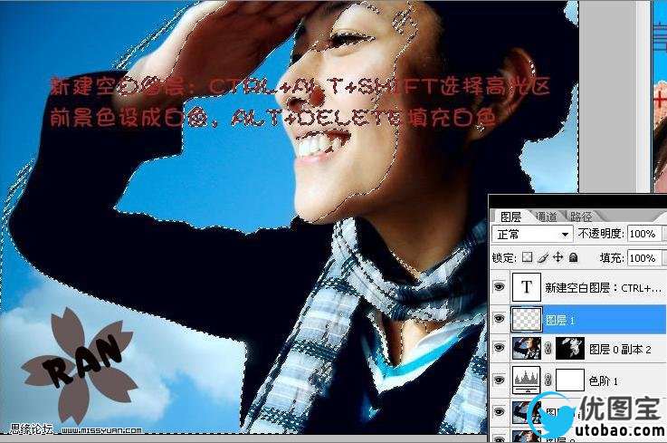Toggle lock transparent pixels icon
667x443 pixels.
coord(527,257)
